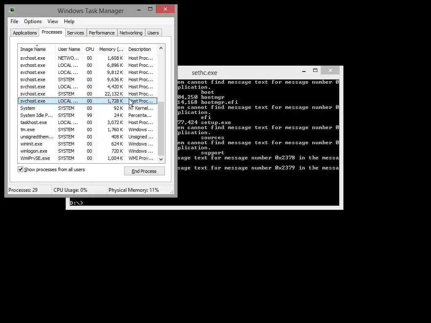Click Processes: 29 in status bar
This screenshot has width=431, height=323.
(23, 190)
